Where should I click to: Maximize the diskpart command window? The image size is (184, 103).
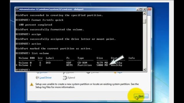[x=141, y=9]
